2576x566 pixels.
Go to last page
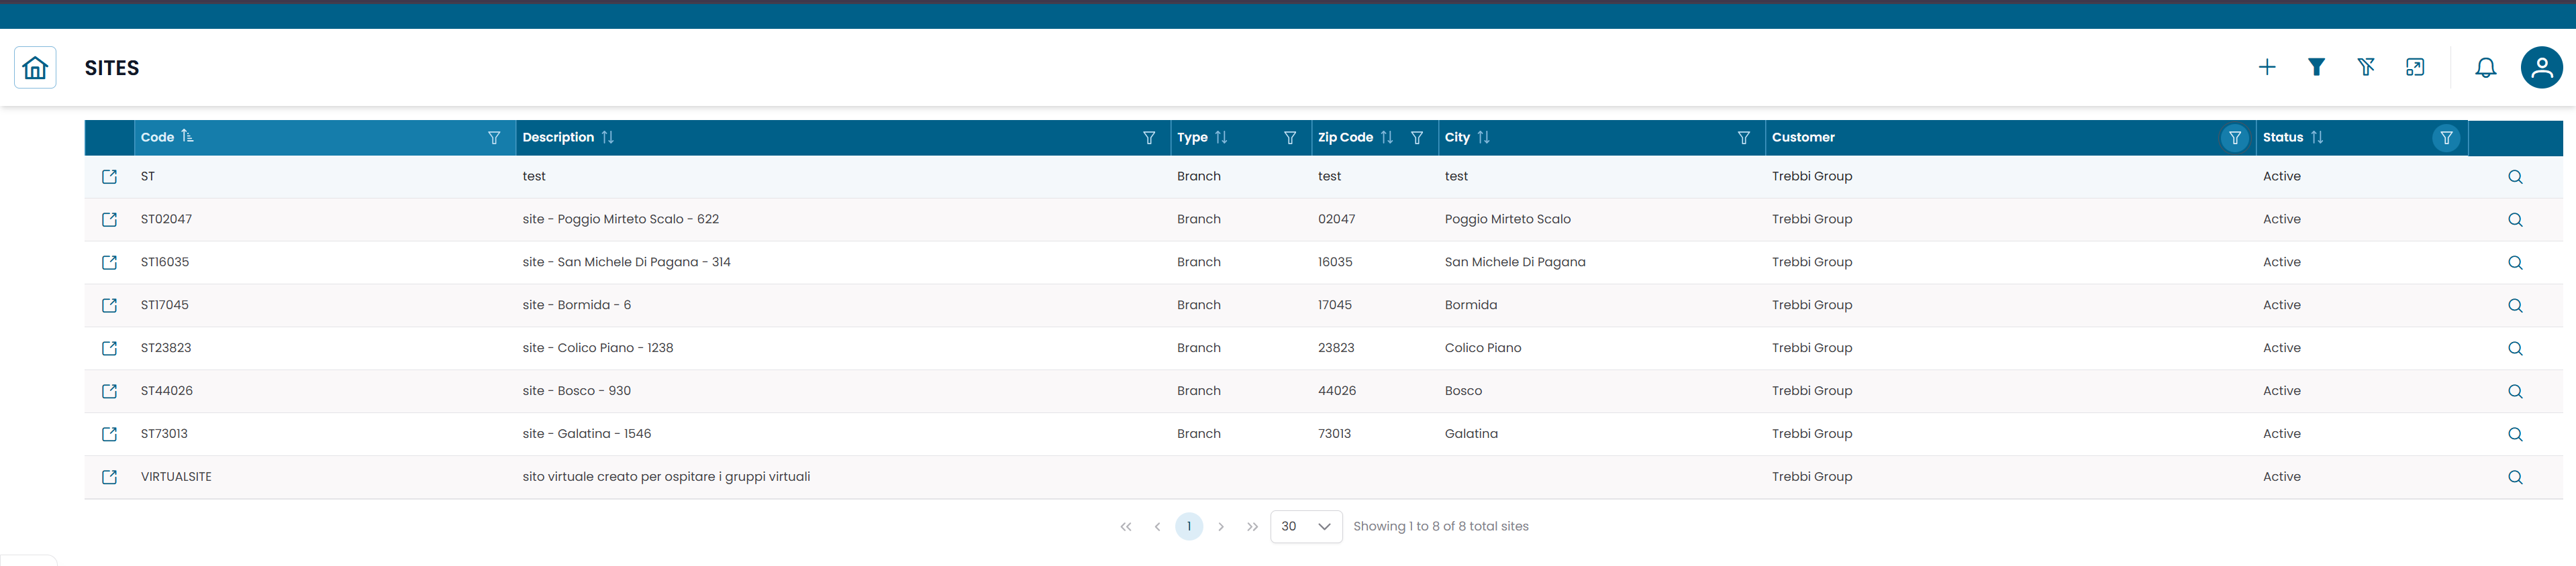click(1252, 527)
